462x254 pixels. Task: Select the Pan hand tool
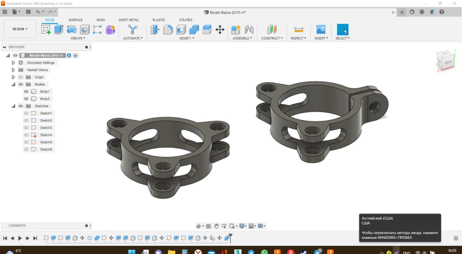coord(216,226)
